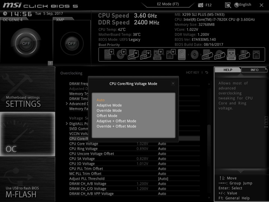The image size is (269, 202).
Task: Select the Memory Fast Boot row
Action: pyautogui.click(x=78, y=108)
